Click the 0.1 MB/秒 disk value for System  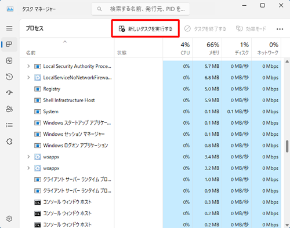(238, 111)
